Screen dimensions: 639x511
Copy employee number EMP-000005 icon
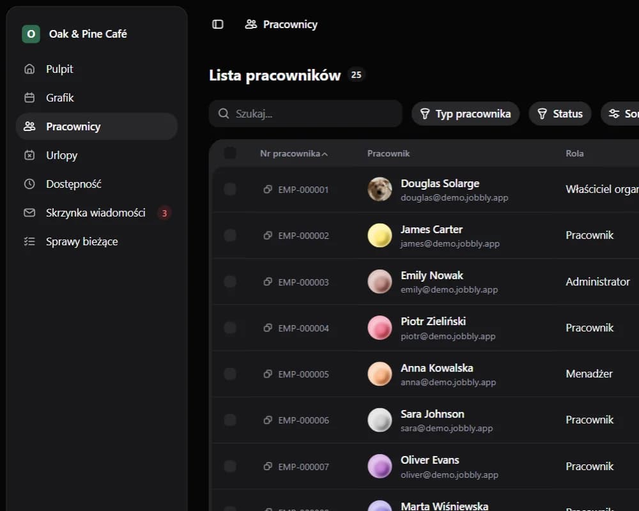(x=268, y=374)
